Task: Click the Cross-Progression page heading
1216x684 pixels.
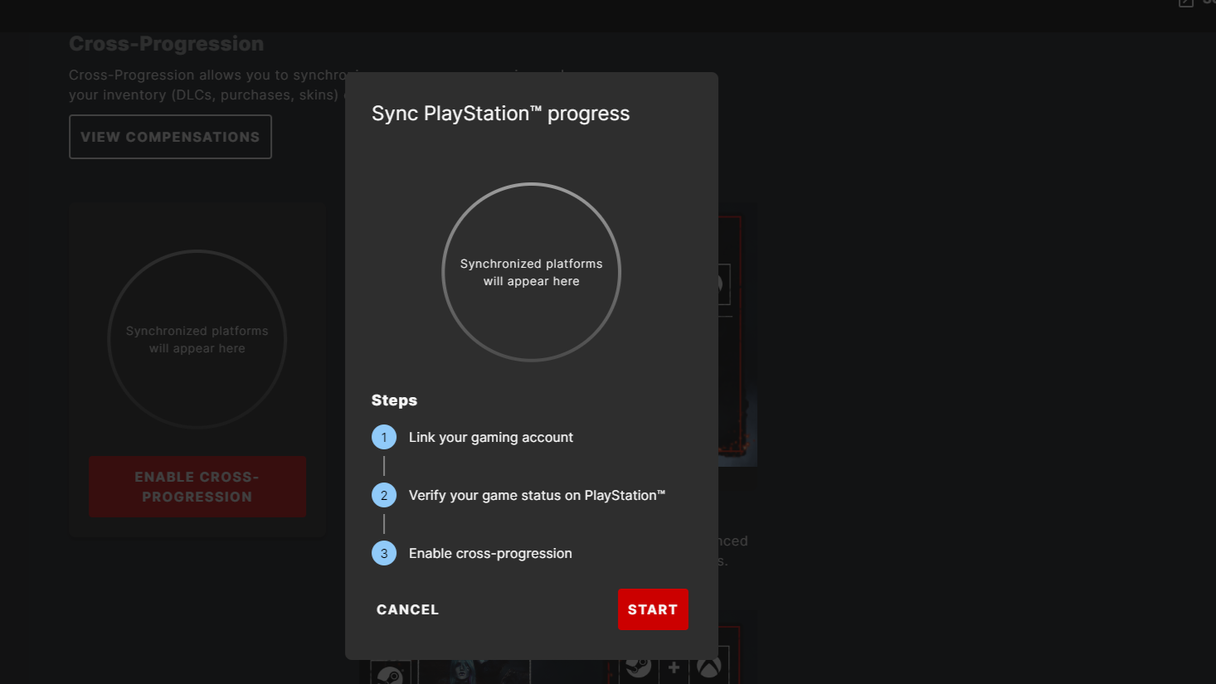Action: (166, 44)
